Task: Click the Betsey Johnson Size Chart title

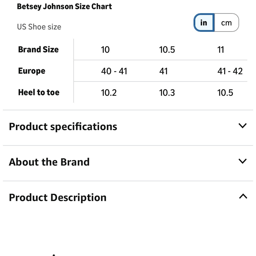Action: [64, 7]
